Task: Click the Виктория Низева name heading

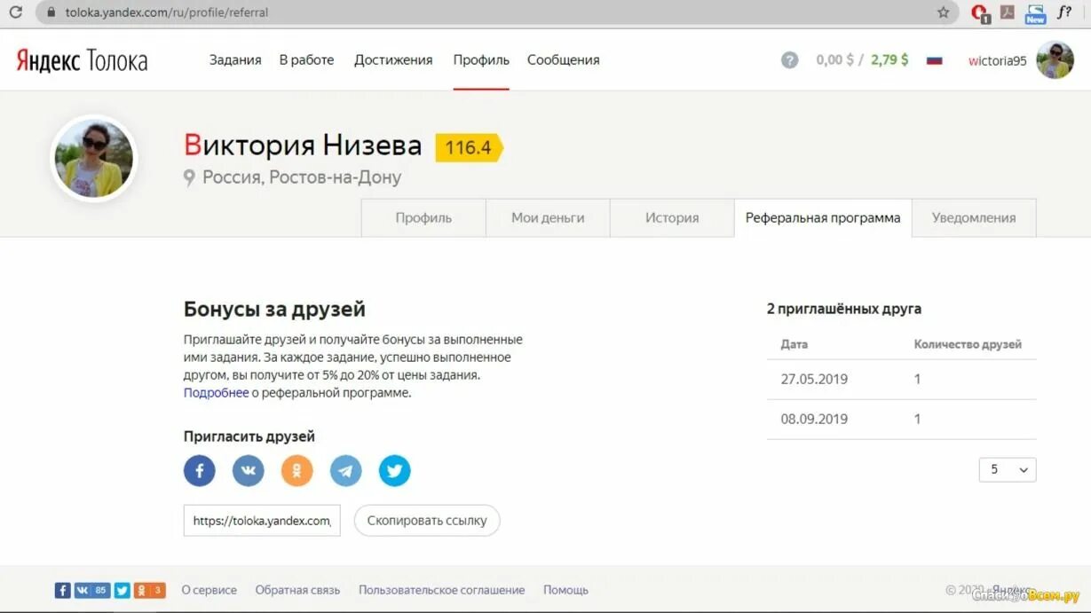Action: [303, 145]
